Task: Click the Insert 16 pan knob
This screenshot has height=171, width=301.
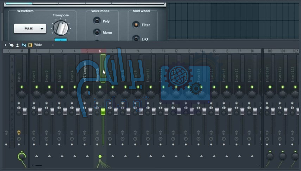Action: click(227, 94)
